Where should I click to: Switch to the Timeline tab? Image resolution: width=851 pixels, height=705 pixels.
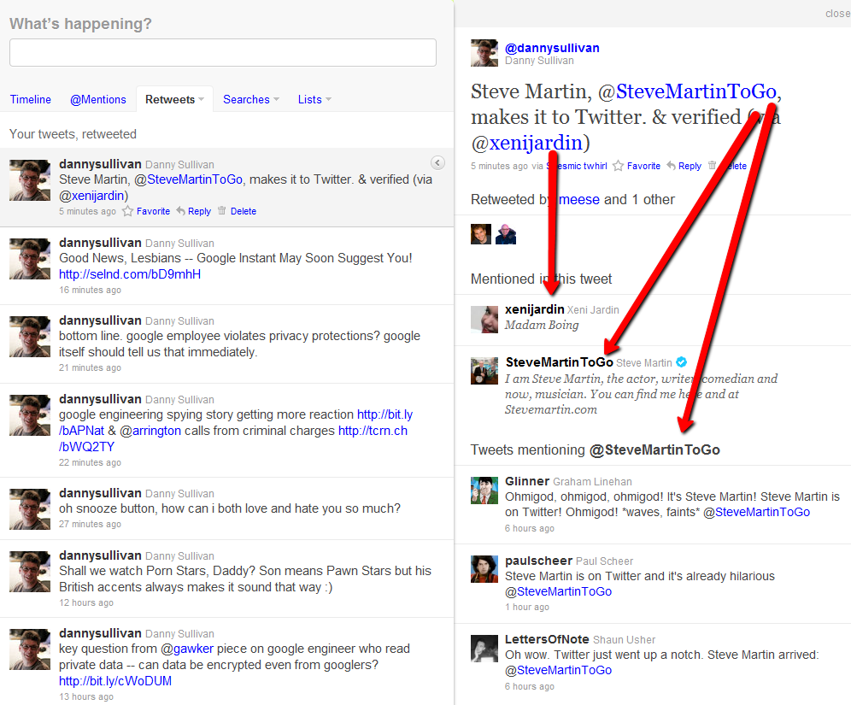[x=31, y=99]
